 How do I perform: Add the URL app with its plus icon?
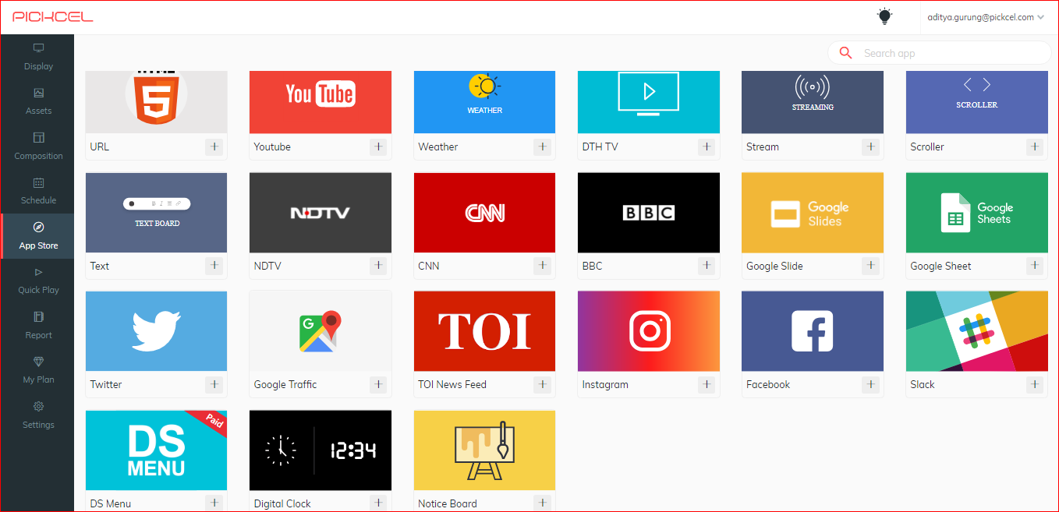214,147
